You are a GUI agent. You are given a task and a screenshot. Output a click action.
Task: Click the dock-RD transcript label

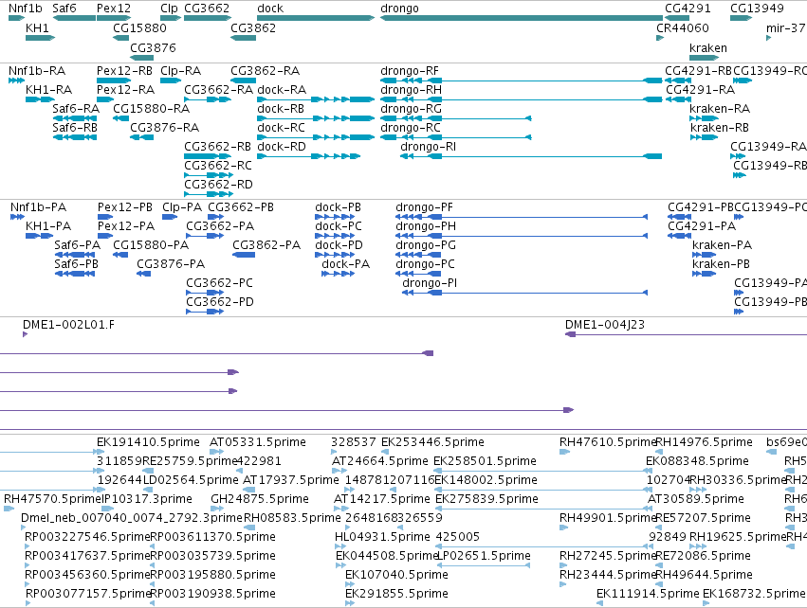click(x=282, y=147)
